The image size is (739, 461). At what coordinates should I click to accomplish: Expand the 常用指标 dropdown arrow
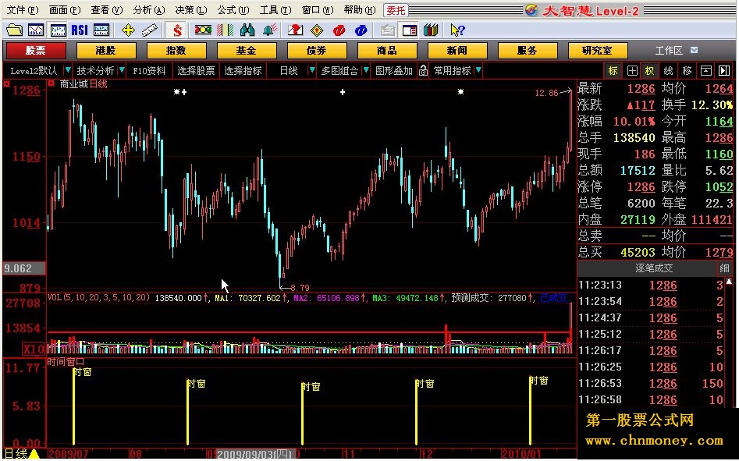point(478,71)
